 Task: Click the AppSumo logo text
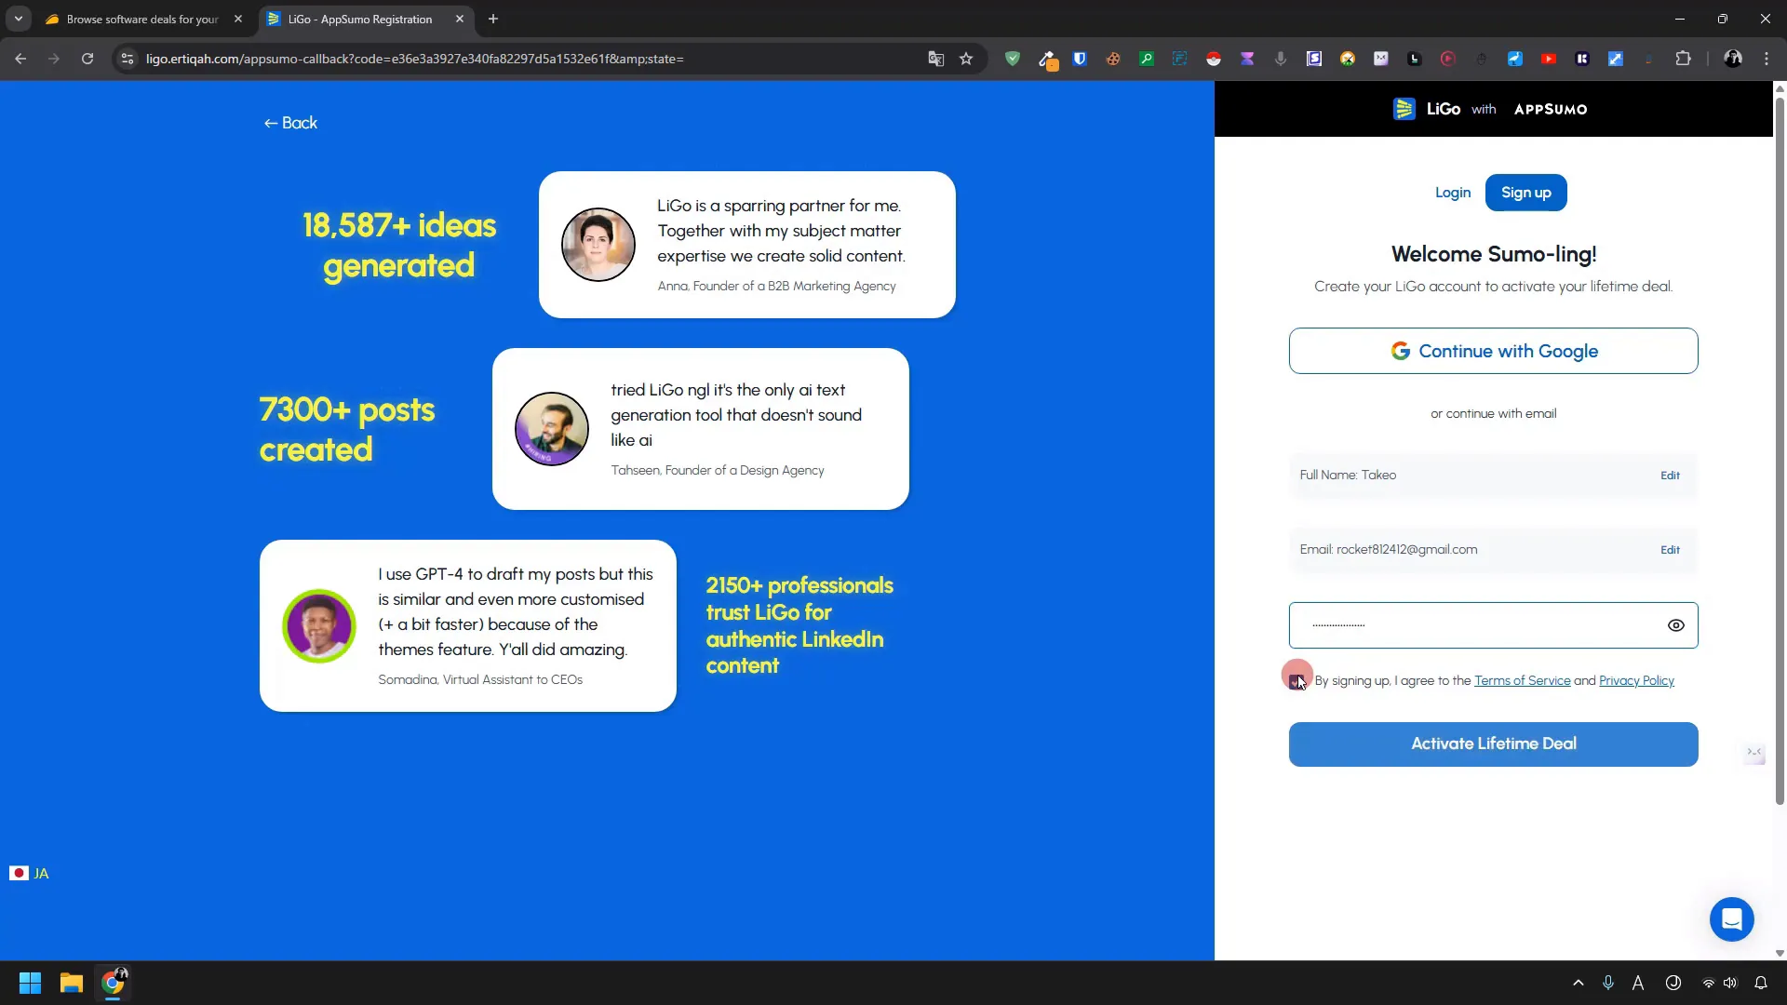tap(1551, 110)
